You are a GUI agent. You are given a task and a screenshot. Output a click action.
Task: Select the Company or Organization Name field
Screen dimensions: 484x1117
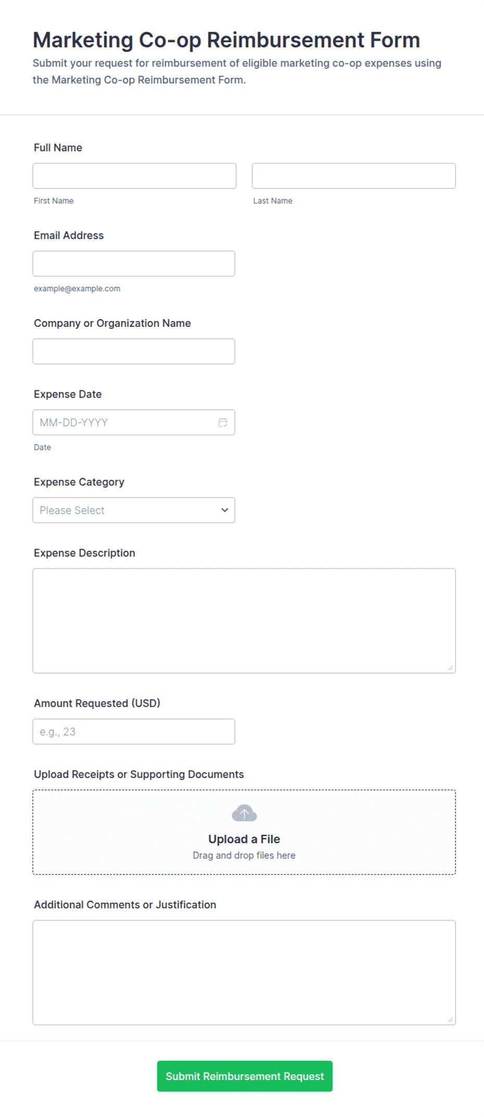[x=134, y=351]
